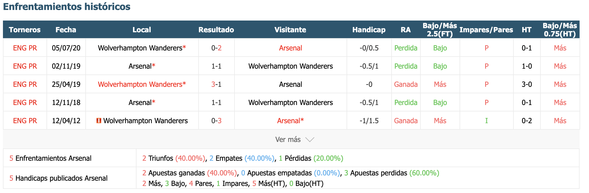Select the Torneros column header
The image size is (589, 193).
tap(25, 30)
